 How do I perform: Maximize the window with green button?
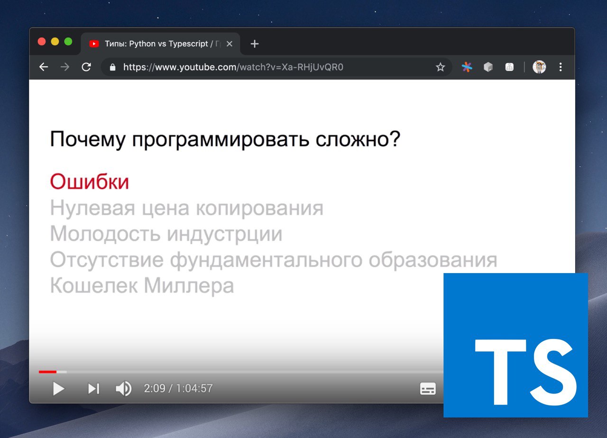pyautogui.click(x=68, y=42)
